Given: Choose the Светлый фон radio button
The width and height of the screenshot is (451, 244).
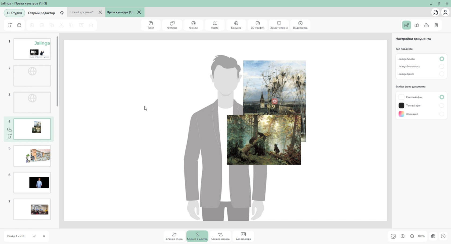Looking at the screenshot, I should tap(442, 97).
